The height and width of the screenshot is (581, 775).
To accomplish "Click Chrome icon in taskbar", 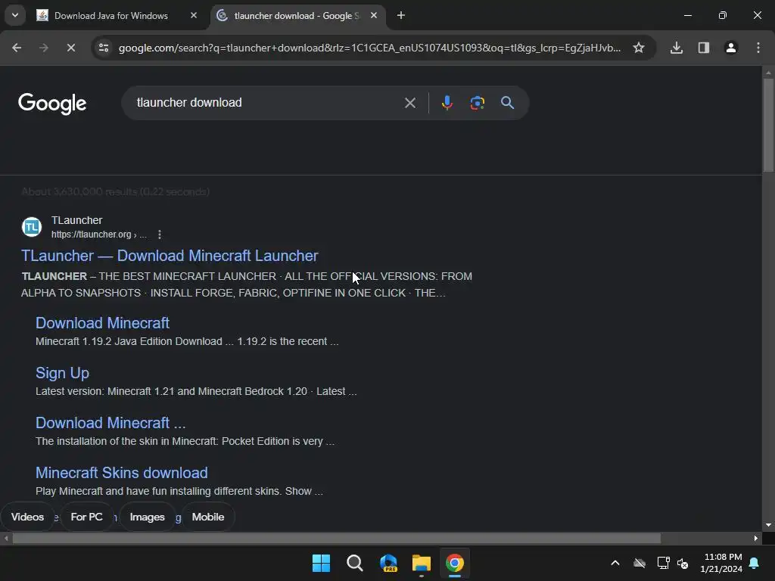I will point(455,563).
